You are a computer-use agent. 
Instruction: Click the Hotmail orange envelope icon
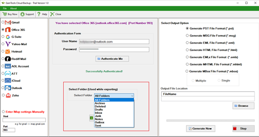[8, 51]
